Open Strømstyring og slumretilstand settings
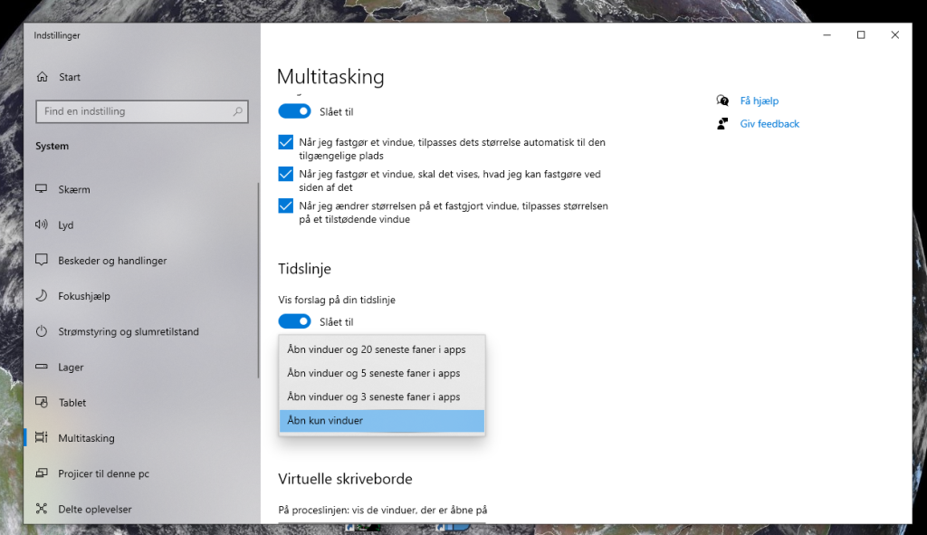Image resolution: width=927 pixels, height=535 pixels. pyautogui.click(x=127, y=331)
